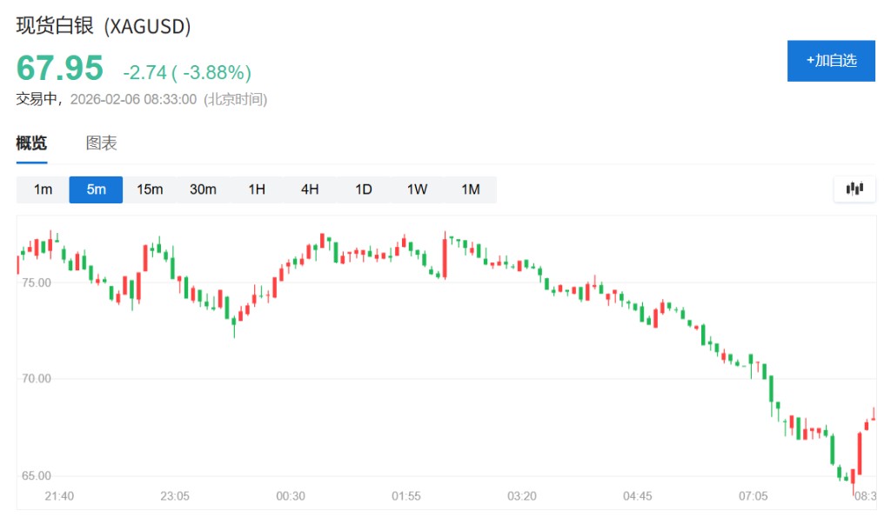Click the 70.00 price axis label
Screen dimensions: 891x518
pos(34,379)
